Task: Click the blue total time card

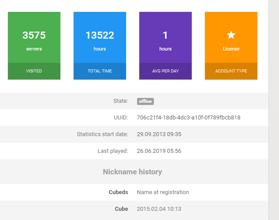Action: point(100,46)
